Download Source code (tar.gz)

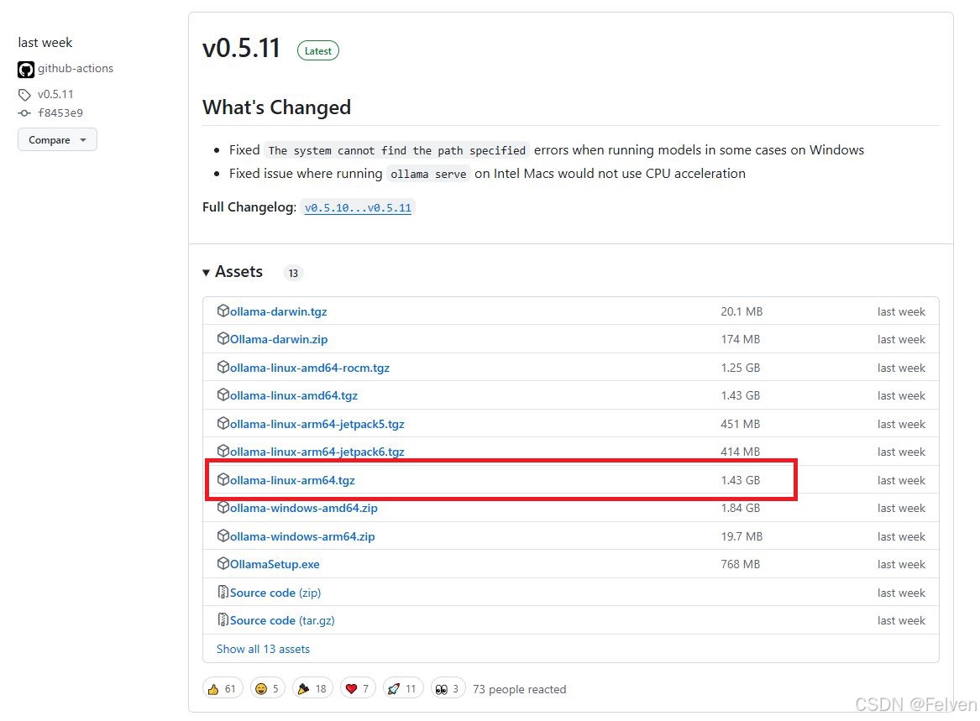click(282, 620)
